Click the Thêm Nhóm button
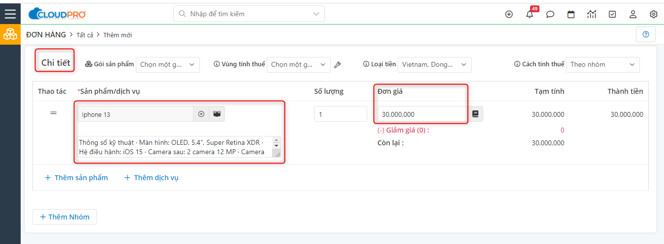 (64, 217)
